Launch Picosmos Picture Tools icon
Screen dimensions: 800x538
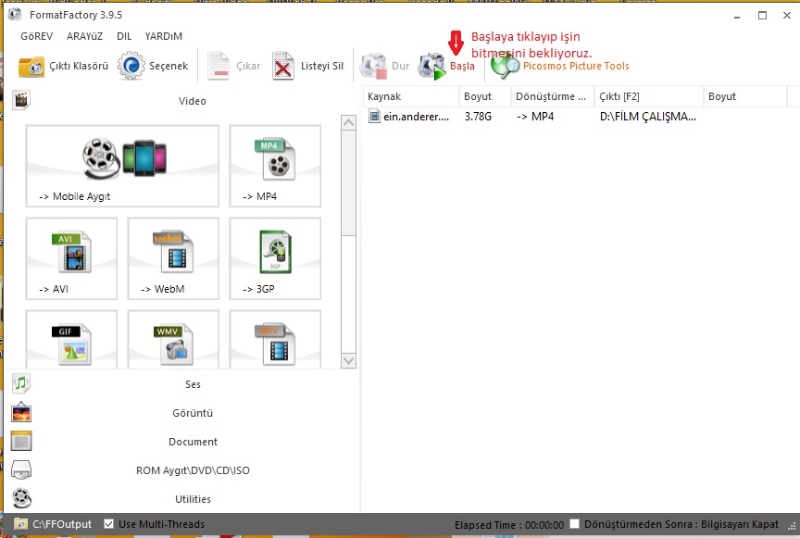pyautogui.click(x=506, y=67)
